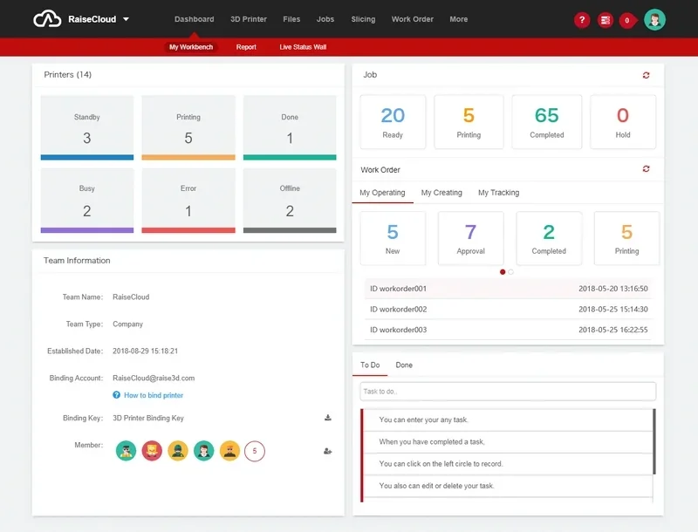Click the member overflow badge showing 5
This screenshot has height=532, width=698.
coord(253,451)
